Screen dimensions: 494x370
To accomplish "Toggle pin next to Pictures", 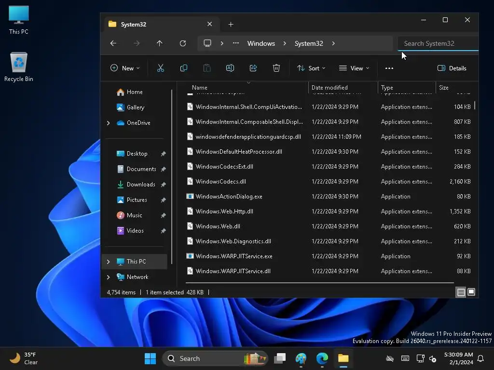I will click(x=163, y=200).
